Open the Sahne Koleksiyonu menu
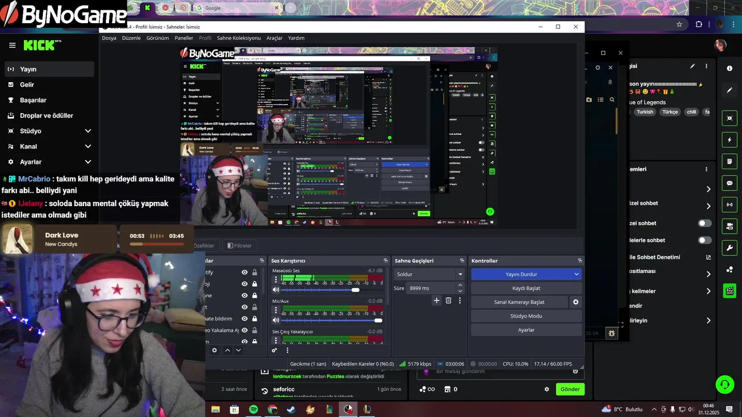 [239, 38]
